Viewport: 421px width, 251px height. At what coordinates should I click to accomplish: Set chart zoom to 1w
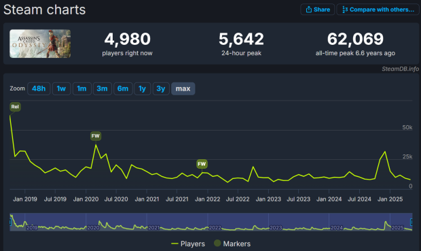[x=61, y=88]
